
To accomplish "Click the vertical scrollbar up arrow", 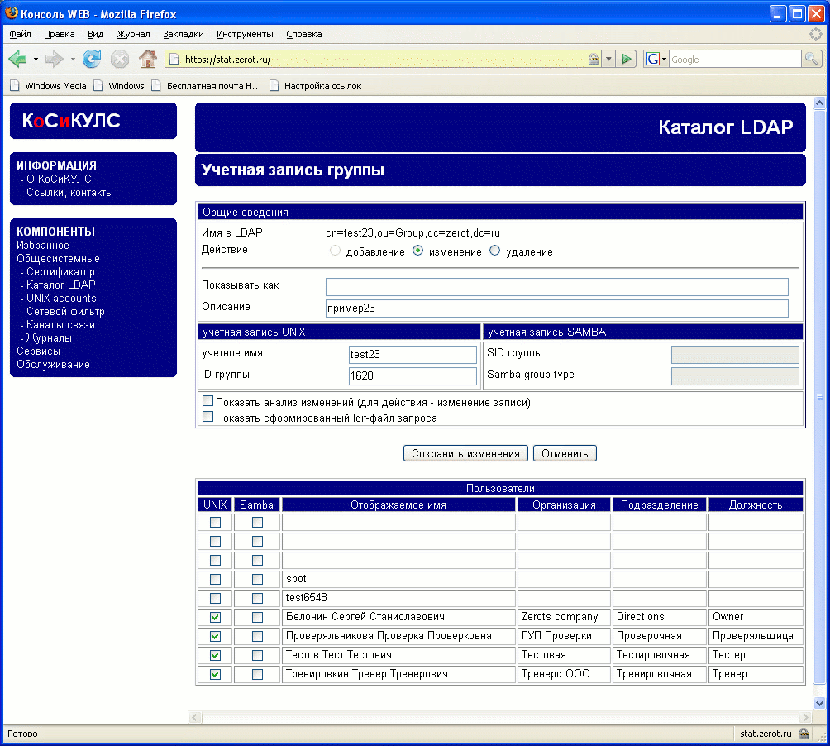I will pyautogui.click(x=819, y=103).
